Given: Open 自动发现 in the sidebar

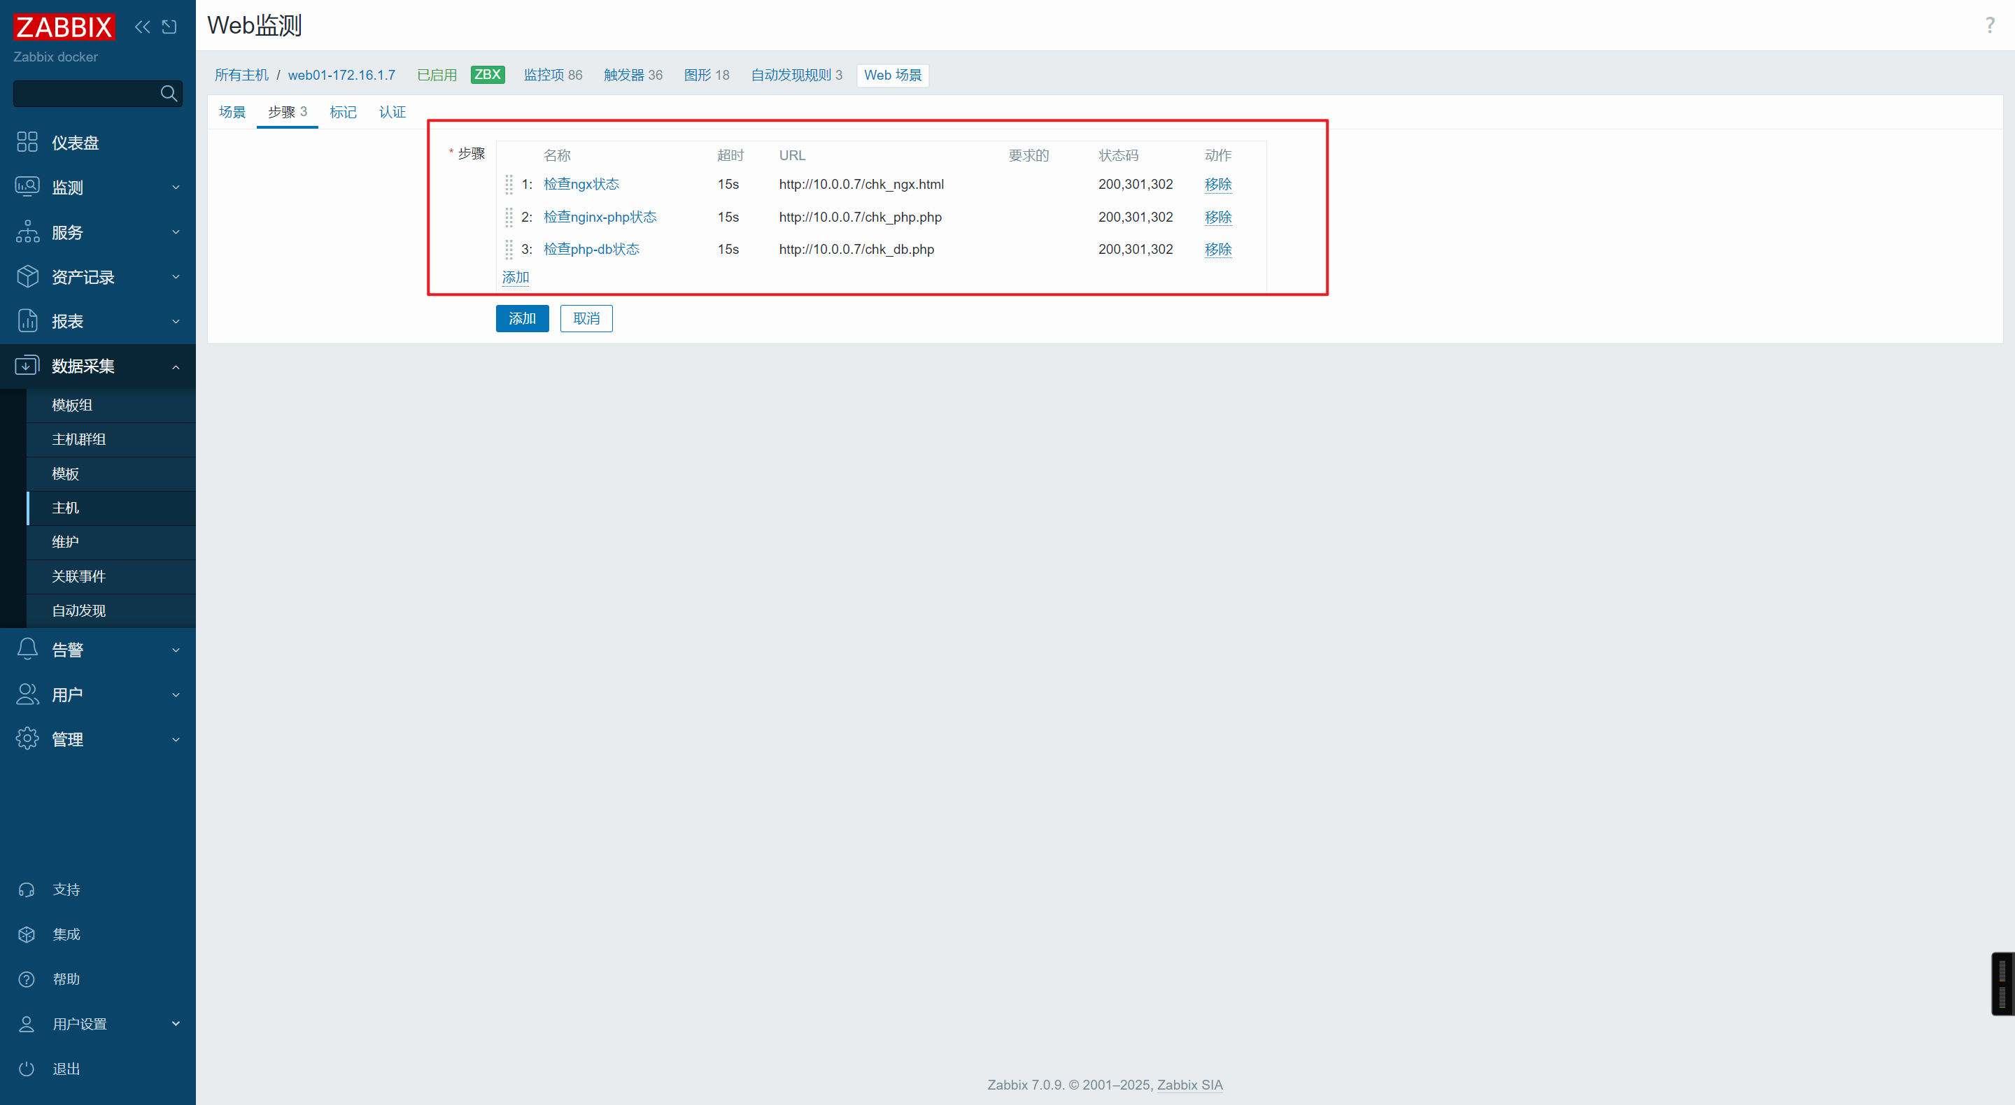Looking at the screenshot, I should click(111, 611).
